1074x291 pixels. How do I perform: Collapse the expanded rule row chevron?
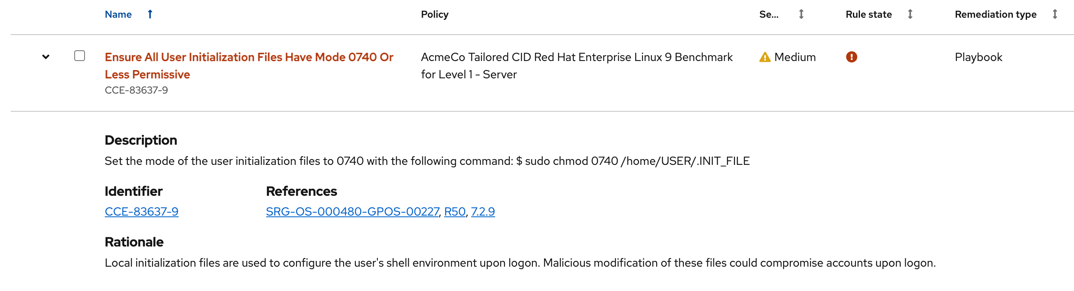(46, 57)
